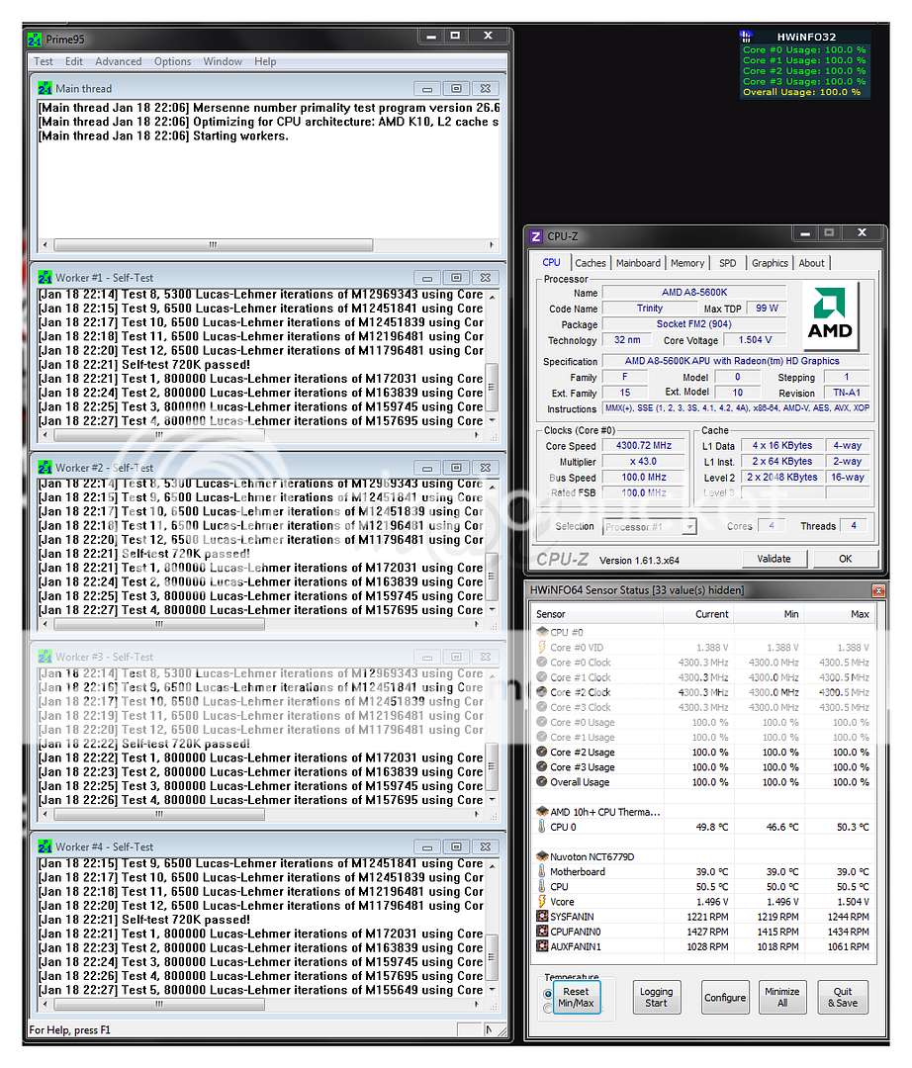
Task: Click the Configure button in HWiNFO64
Action: (x=725, y=997)
